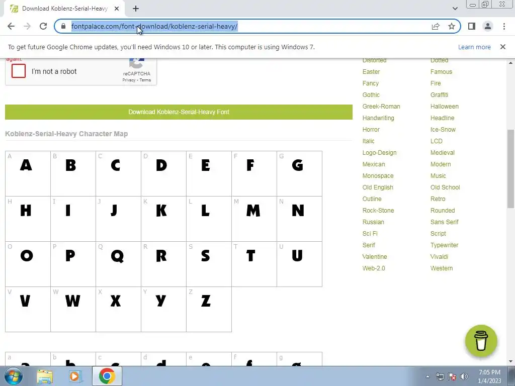The image size is (515, 386).
Task: Share this page icon in address bar
Action: coord(436,26)
